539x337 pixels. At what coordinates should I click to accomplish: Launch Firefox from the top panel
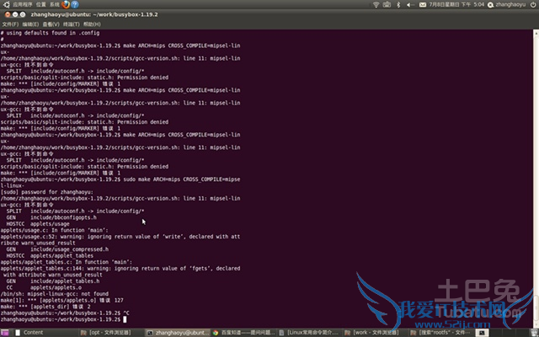(x=66, y=4)
